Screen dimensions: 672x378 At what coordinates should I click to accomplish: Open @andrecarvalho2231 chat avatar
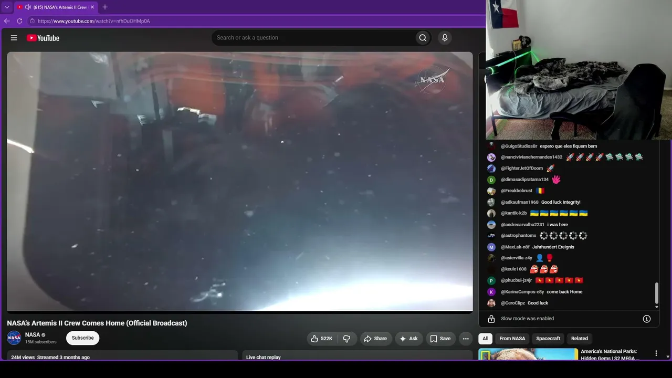click(491, 225)
